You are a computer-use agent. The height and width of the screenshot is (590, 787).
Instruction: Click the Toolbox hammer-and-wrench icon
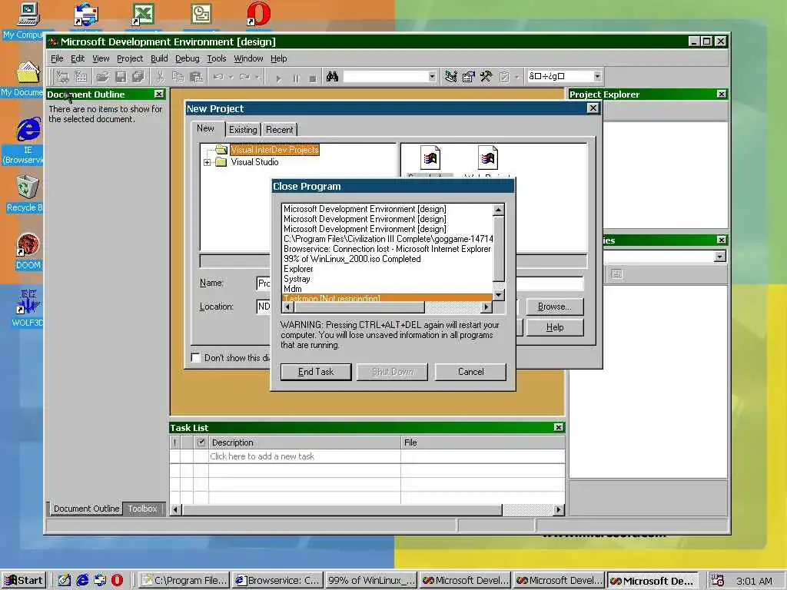[486, 77]
